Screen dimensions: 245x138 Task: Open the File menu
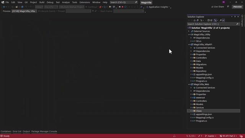(7, 2)
